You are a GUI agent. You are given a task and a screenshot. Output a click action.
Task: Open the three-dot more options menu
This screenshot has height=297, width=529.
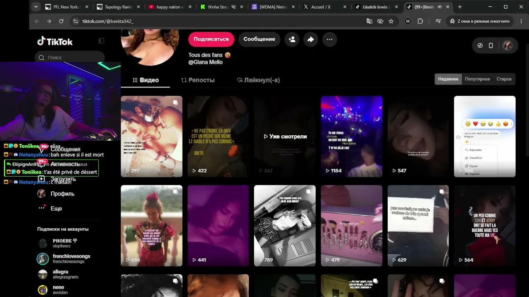(329, 39)
